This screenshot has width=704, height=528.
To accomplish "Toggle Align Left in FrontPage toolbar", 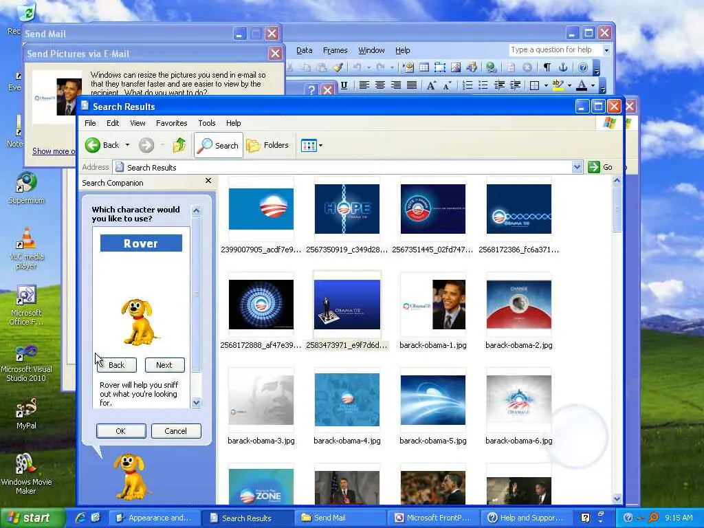I will coord(364,85).
